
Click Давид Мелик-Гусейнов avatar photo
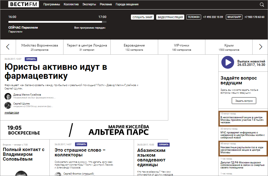pos(8,96)
